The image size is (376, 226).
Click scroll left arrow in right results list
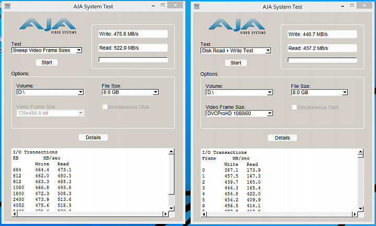click(x=204, y=214)
